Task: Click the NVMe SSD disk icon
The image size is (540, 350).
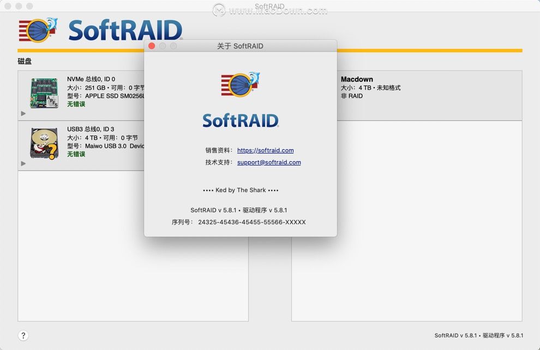Action: (x=44, y=93)
